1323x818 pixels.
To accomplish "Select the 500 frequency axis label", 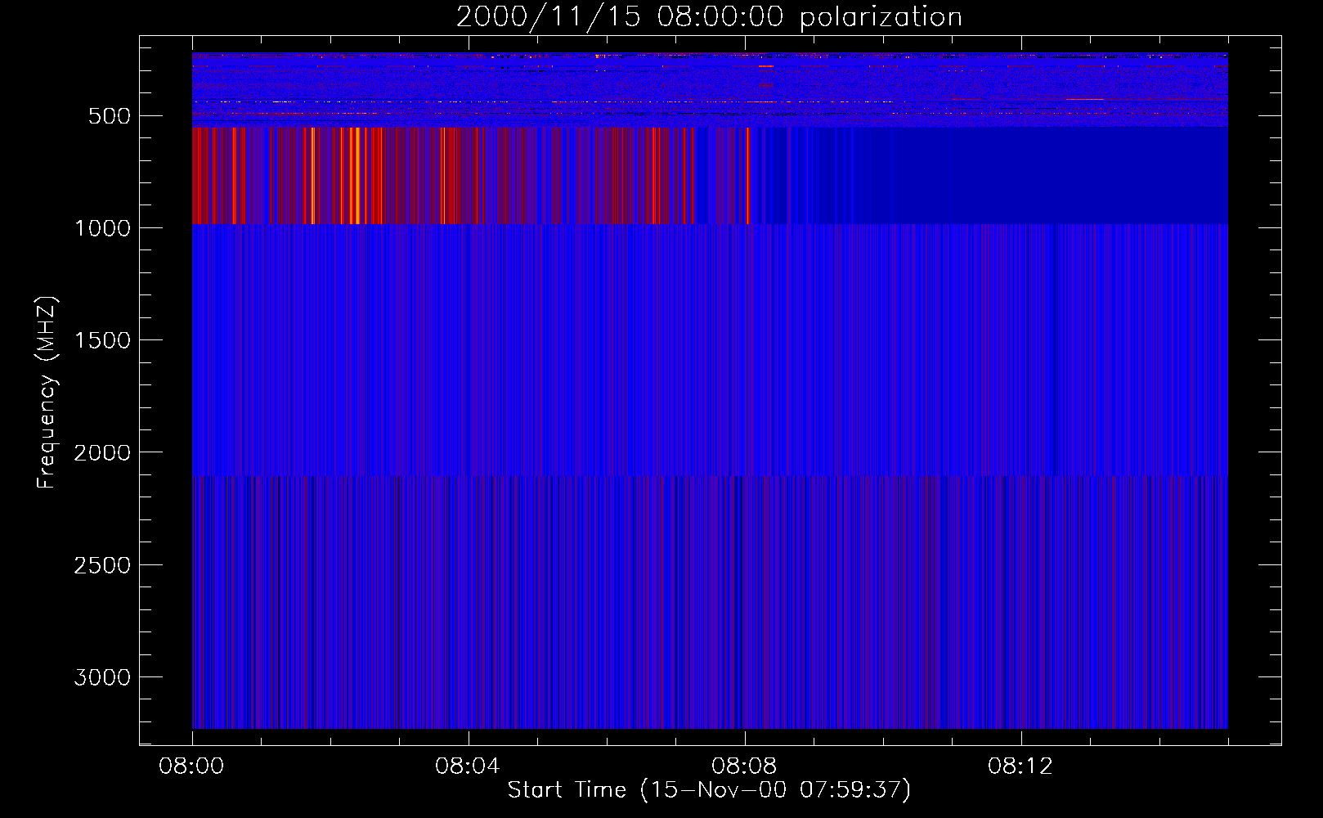I will coord(110,116).
